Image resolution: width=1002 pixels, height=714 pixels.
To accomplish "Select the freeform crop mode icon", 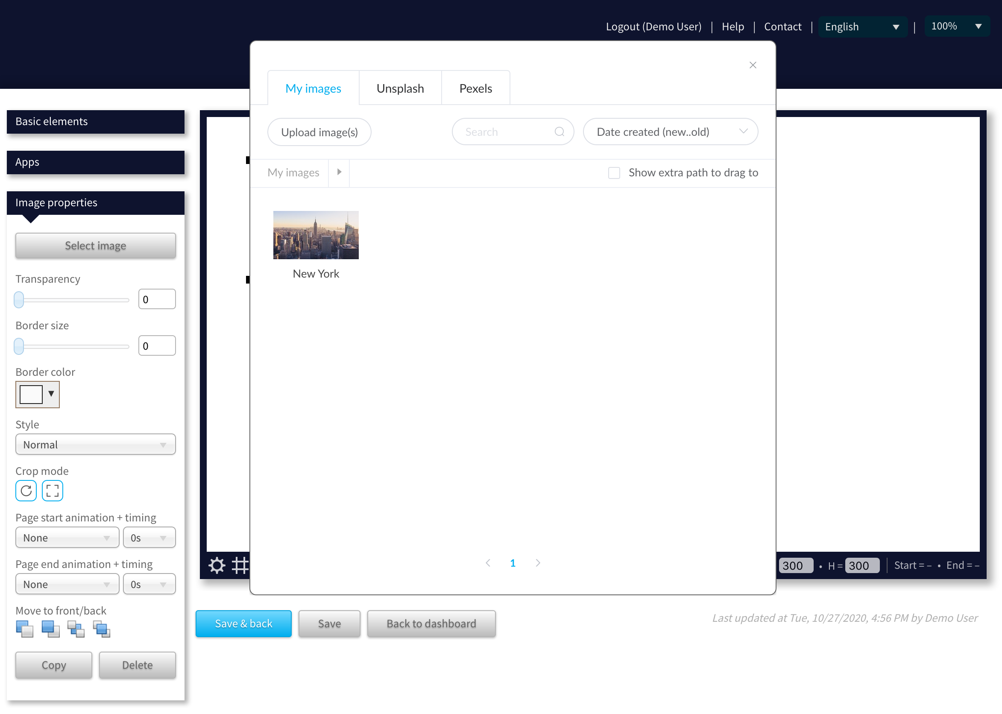I will [x=52, y=489].
